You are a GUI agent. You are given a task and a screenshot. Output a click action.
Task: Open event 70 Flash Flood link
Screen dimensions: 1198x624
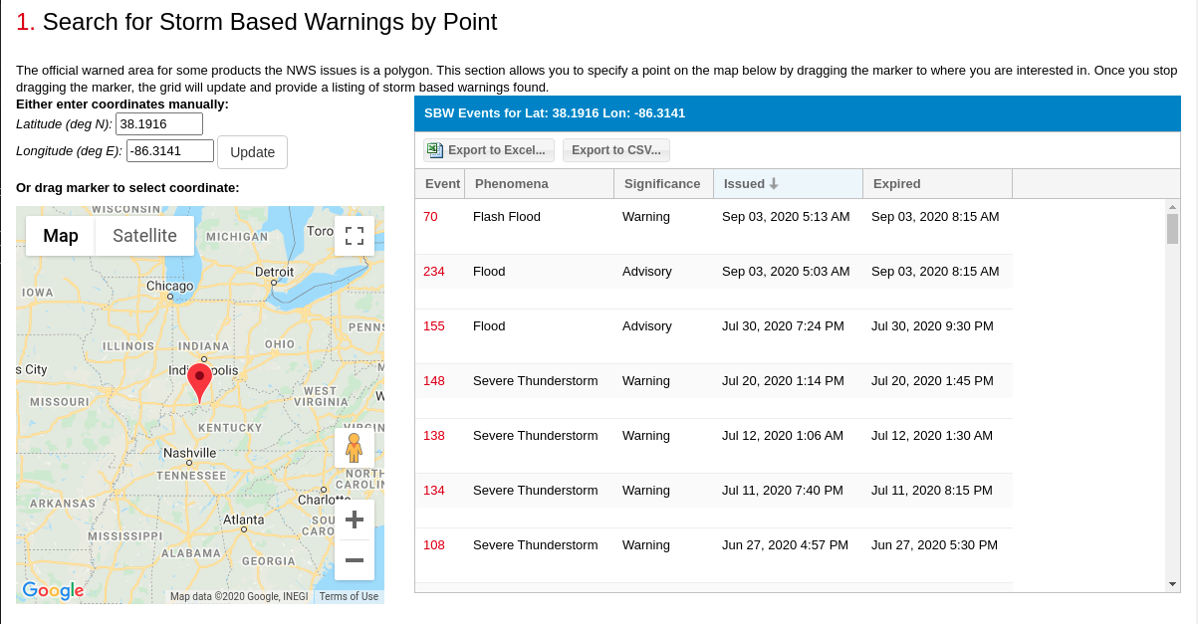[x=430, y=217]
